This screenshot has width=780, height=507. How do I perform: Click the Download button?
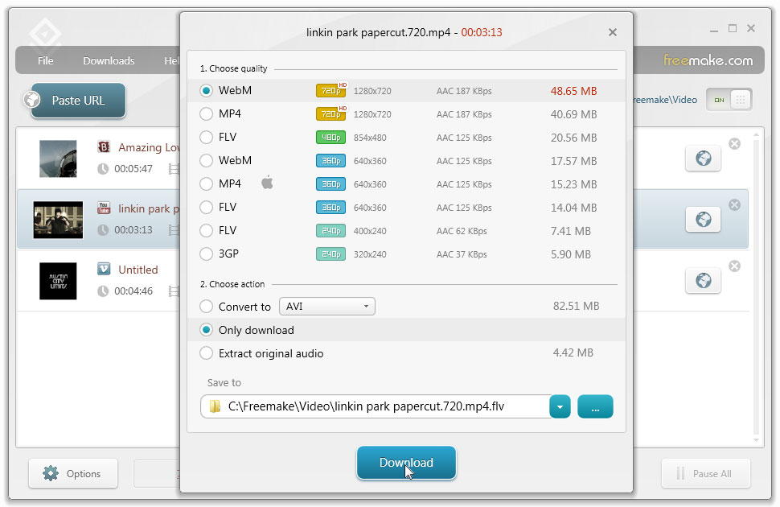406,463
